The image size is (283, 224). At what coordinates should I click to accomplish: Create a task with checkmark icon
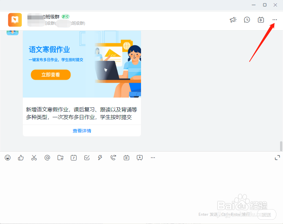pos(87,158)
